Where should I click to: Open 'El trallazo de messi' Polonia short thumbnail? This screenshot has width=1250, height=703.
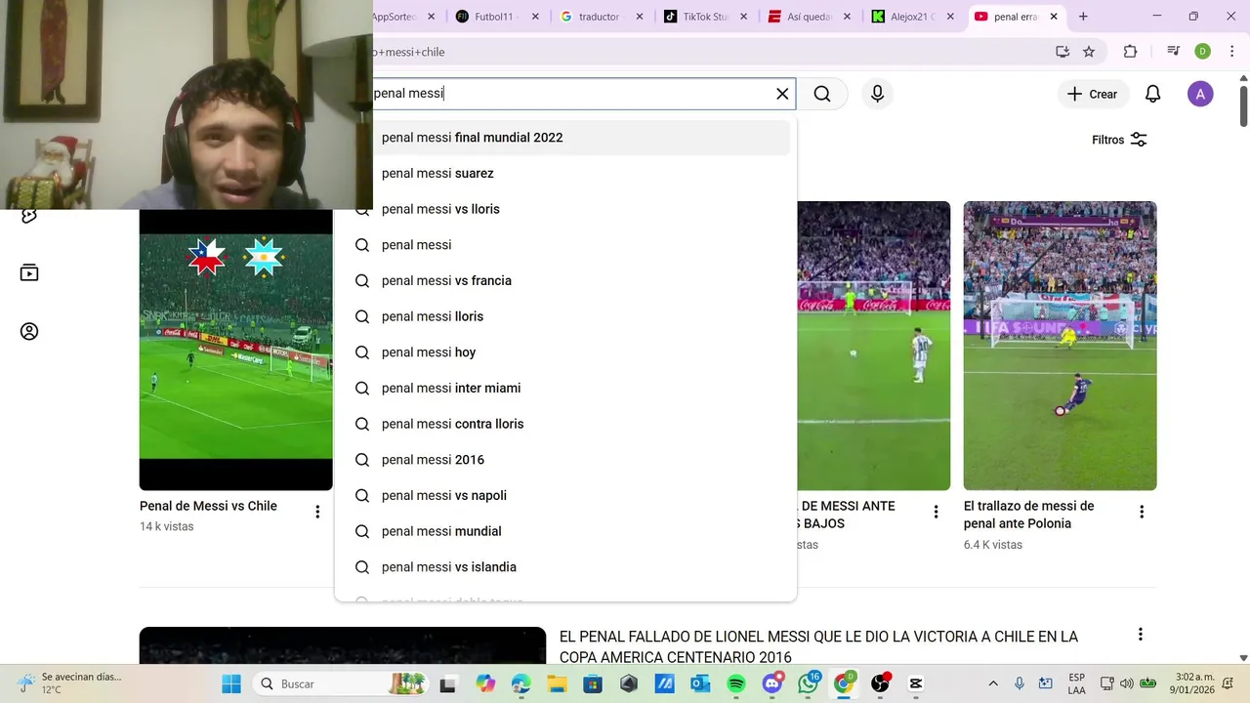[x=1060, y=346]
